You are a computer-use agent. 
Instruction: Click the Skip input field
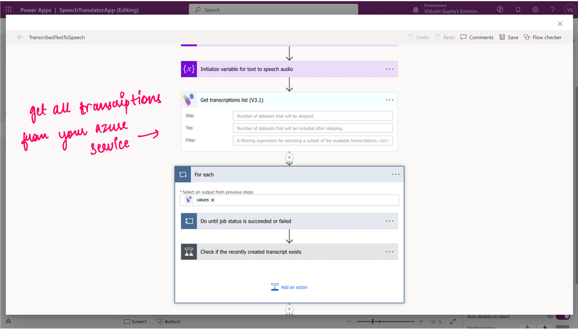[x=312, y=116]
